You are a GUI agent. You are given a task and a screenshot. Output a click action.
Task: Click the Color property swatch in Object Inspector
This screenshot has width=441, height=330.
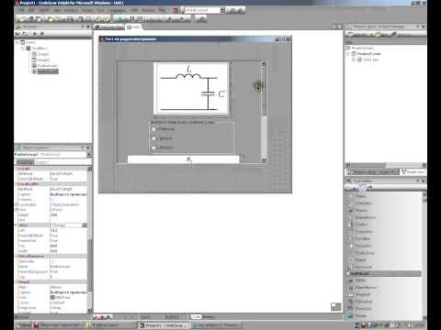(52, 297)
